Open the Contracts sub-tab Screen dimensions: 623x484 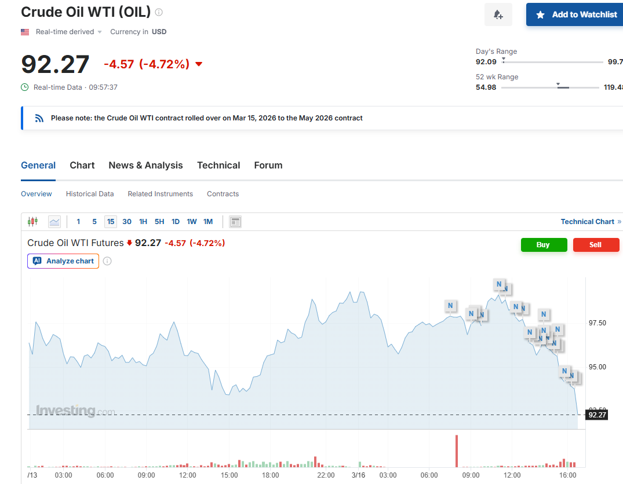point(223,194)
